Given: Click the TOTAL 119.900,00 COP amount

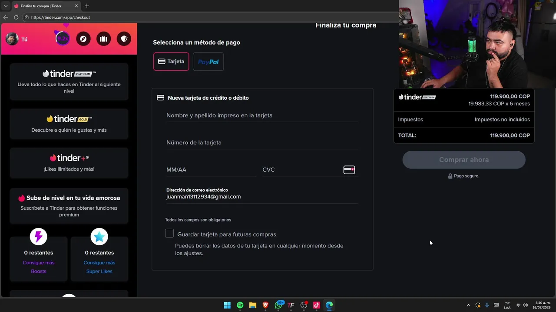Looking at the screenshot, I should [510, 135].
